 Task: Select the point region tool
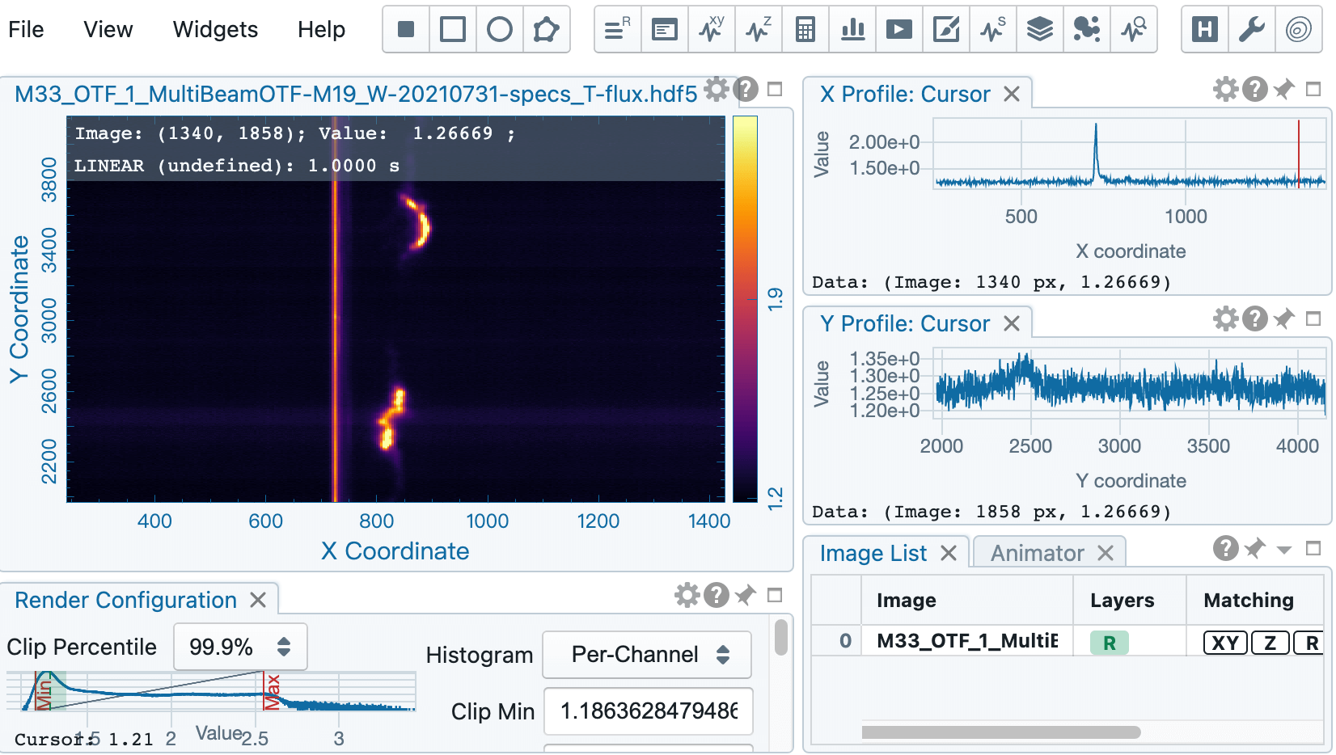406,30
